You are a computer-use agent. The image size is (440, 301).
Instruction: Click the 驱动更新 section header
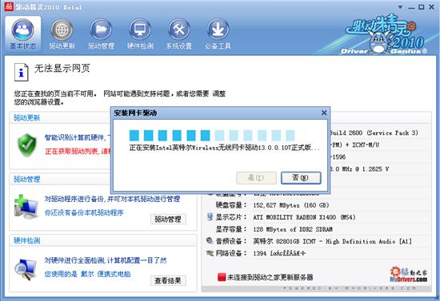coord(26,117)
